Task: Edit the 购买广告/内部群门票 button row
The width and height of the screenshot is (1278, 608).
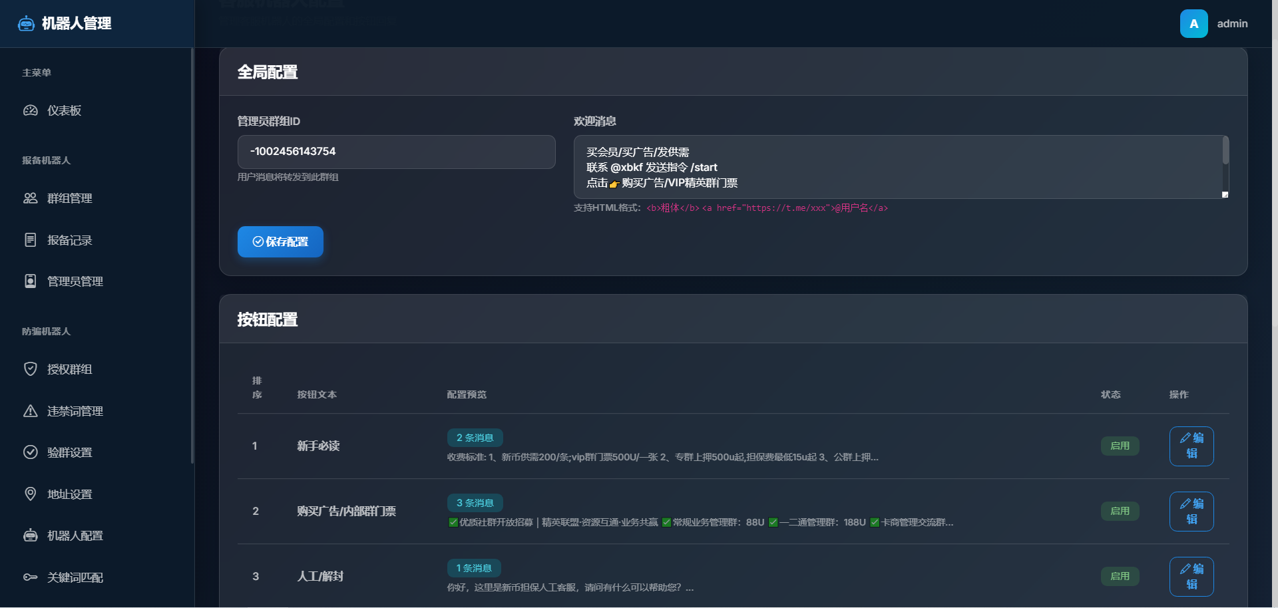Action: pos(1191,512)
